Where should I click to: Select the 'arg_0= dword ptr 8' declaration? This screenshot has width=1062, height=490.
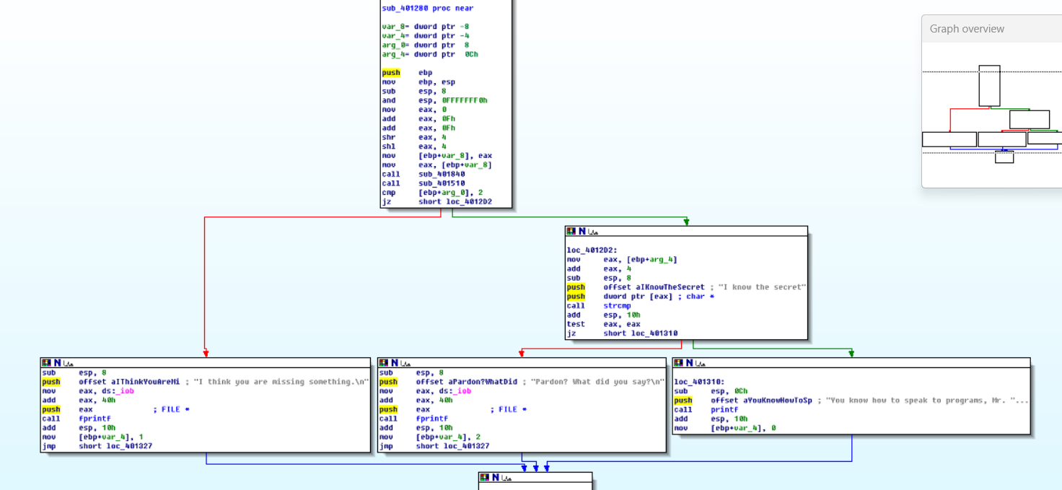pyautogui.click(x=425, y=45)
